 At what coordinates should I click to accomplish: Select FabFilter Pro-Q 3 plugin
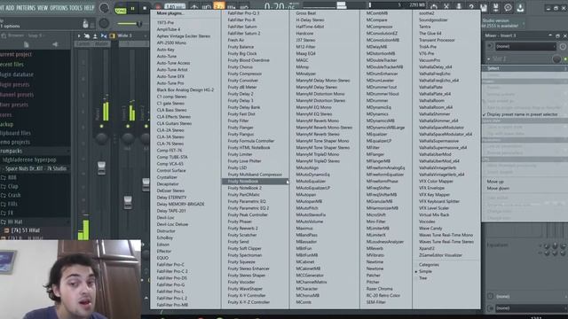click(x=243, y=13)
